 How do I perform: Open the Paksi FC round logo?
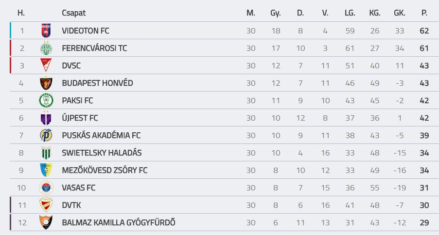tap(46, 100)
